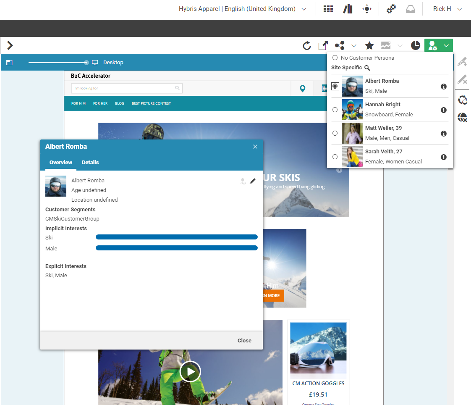The image size is (471, 405).
Task: Open page in new window icon
Action: pyautogui.click(x=322, y=45)
